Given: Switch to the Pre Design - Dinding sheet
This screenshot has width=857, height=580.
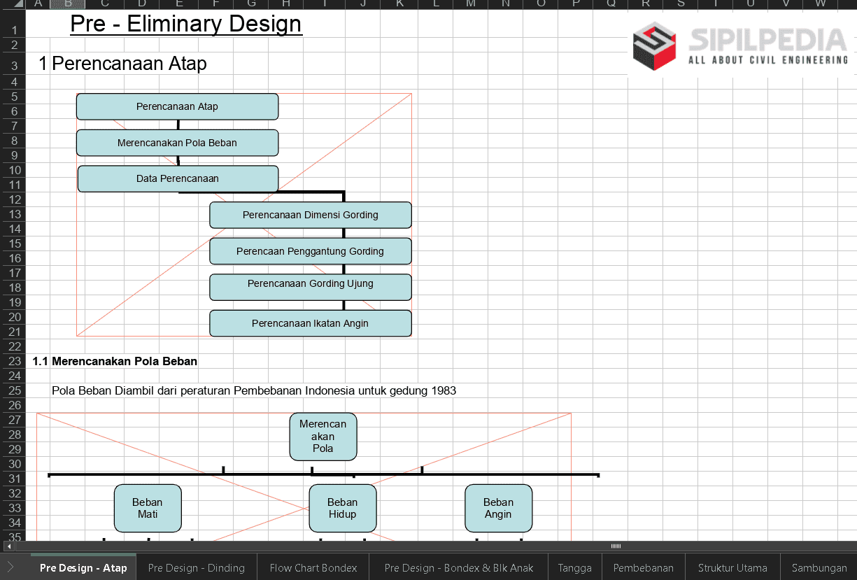Looking at the screenshot, I should (196, 568).
